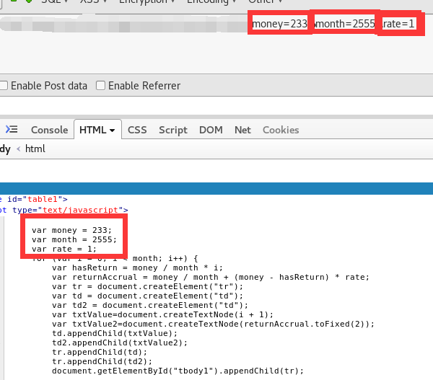Select the Cookies tab
Viewport: 433px width, 380px height.
281,130
